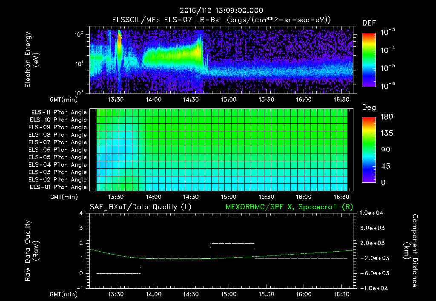The height and width of the screenshot is (301, 436).
Task: Click the 16:30 tick under the spectrogram panel
Action: [341, 99]
